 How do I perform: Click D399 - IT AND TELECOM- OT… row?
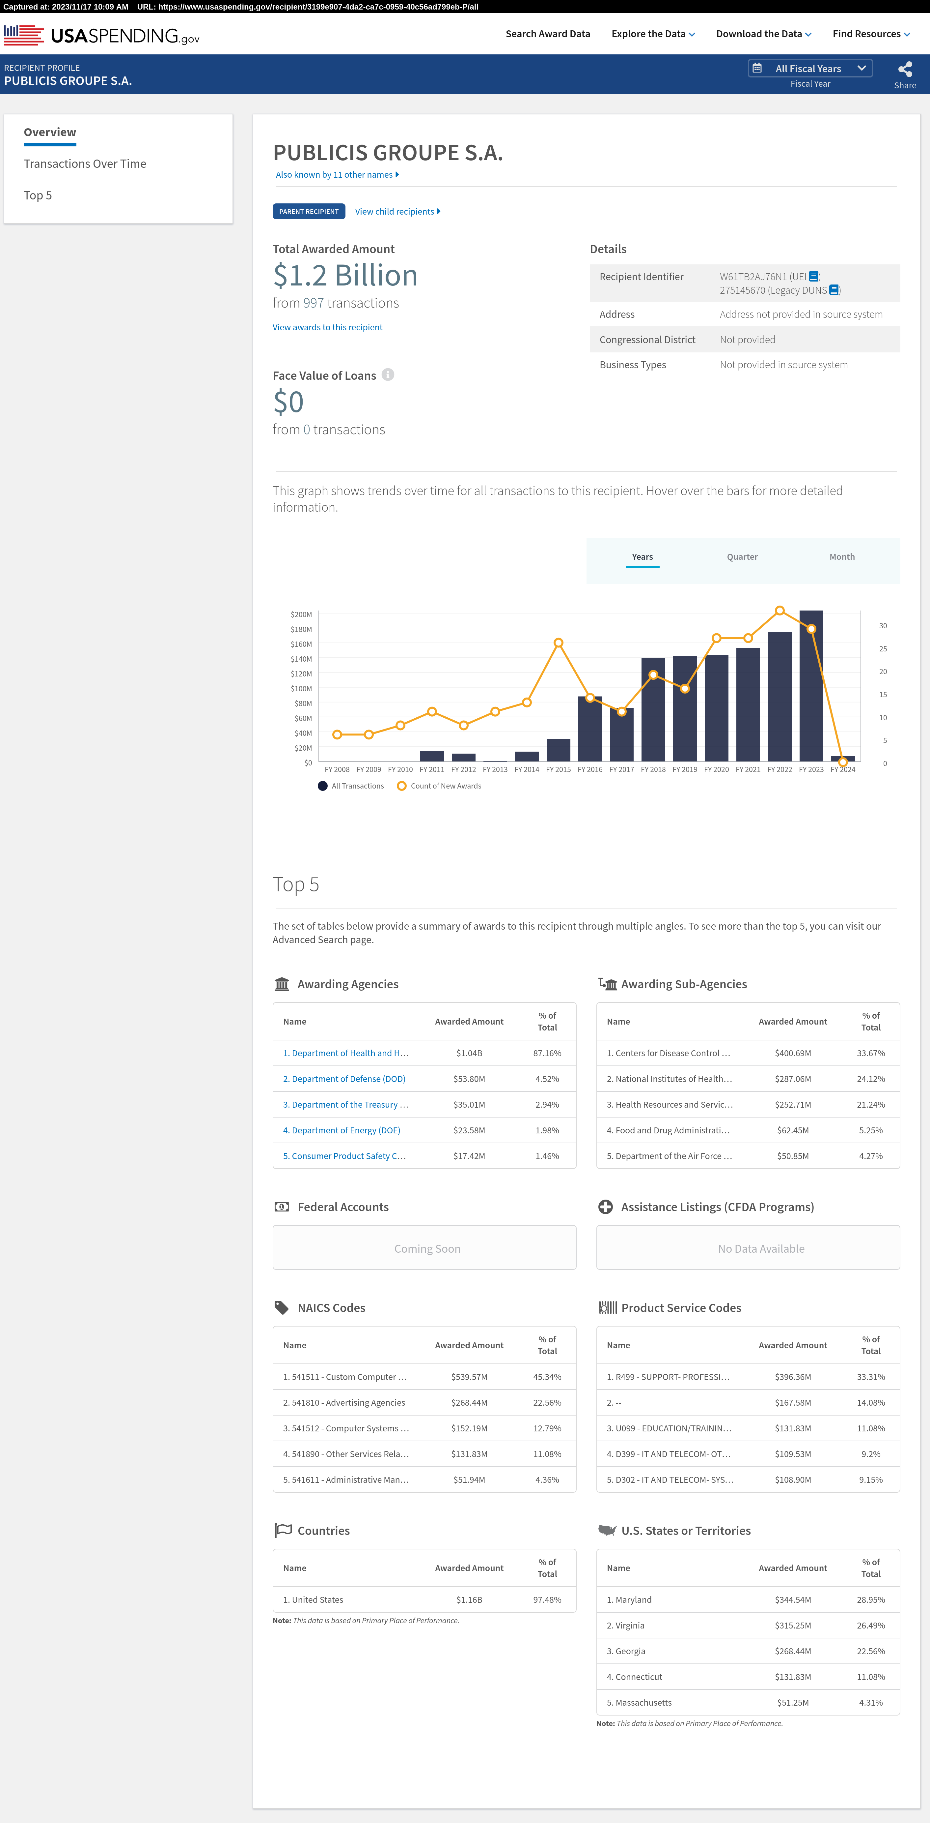click(748, 1454)
